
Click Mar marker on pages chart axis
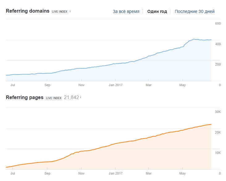(x=149, y=173)
